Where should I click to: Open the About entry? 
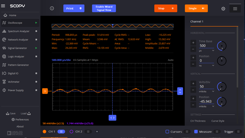pyautogui.click(x=20, y=126)
